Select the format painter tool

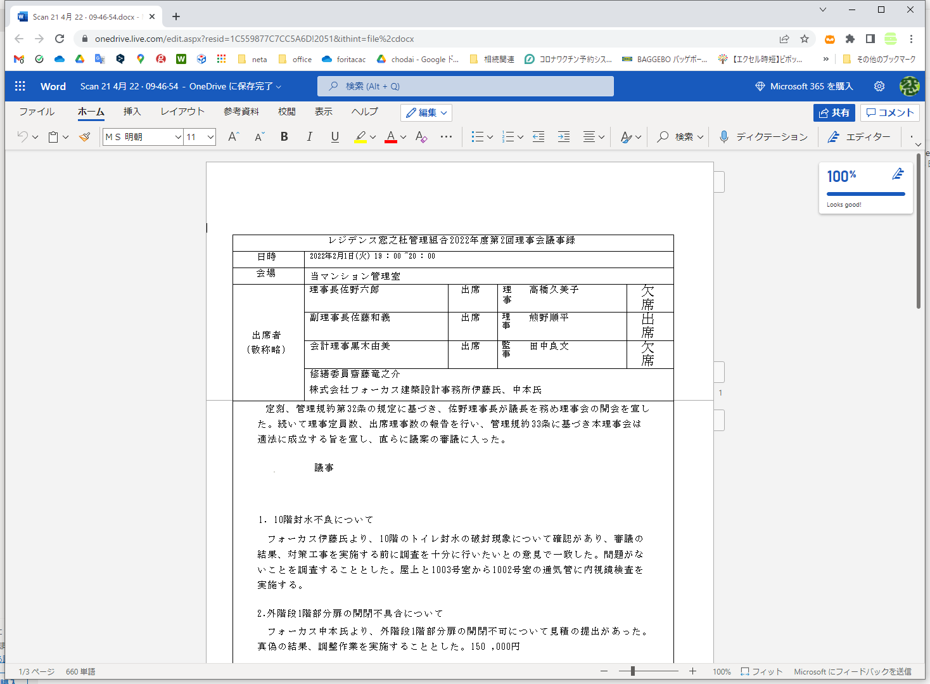coord(84,136)
